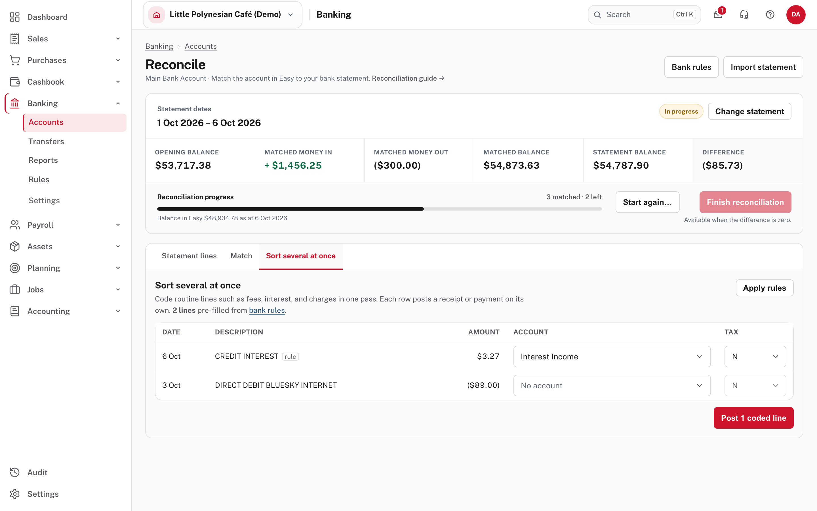Click the Planning target icon
This screenshot has width=817, height=511.
point(14,268)
